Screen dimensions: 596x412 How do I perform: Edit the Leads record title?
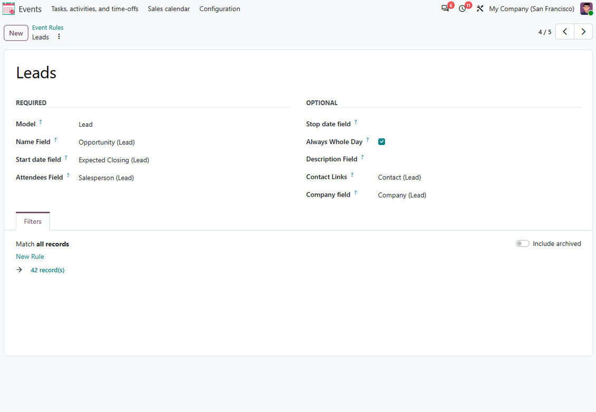click(x=36, y=73)
